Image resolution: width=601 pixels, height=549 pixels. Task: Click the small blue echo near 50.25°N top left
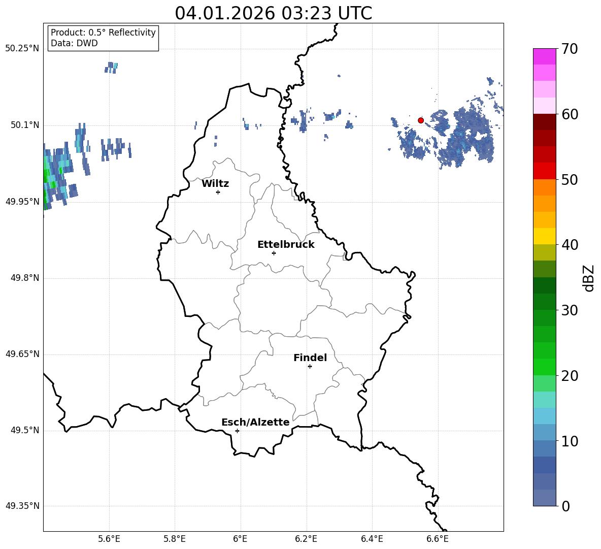(111, 68)
